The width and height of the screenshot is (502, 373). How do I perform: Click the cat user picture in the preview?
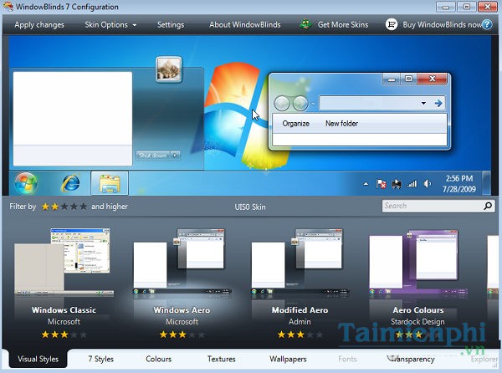[x=169, y=69]
